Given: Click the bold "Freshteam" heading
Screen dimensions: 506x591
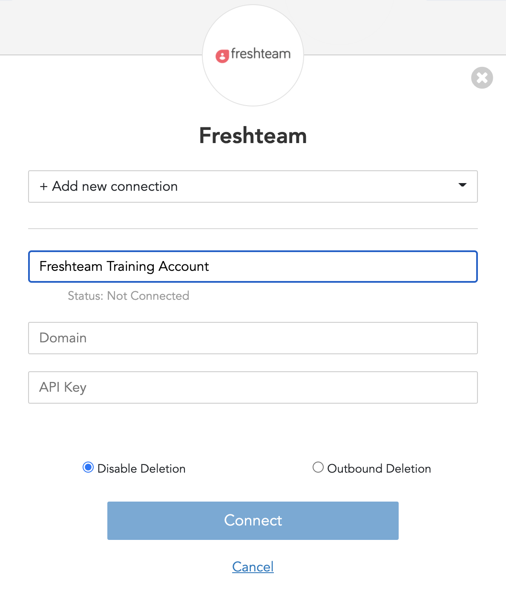Looking at the screenshot, I should coord(253,136).
